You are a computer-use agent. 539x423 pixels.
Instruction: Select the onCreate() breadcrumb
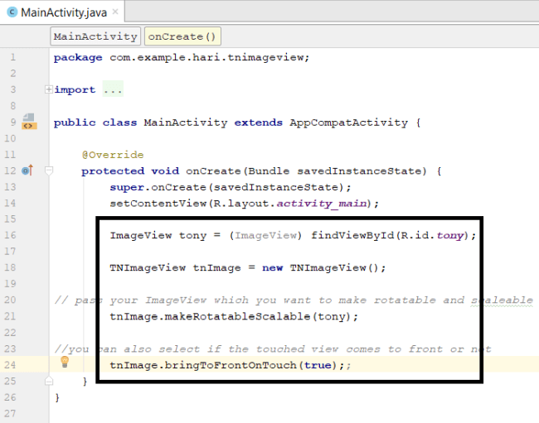(x=182, y=36)
